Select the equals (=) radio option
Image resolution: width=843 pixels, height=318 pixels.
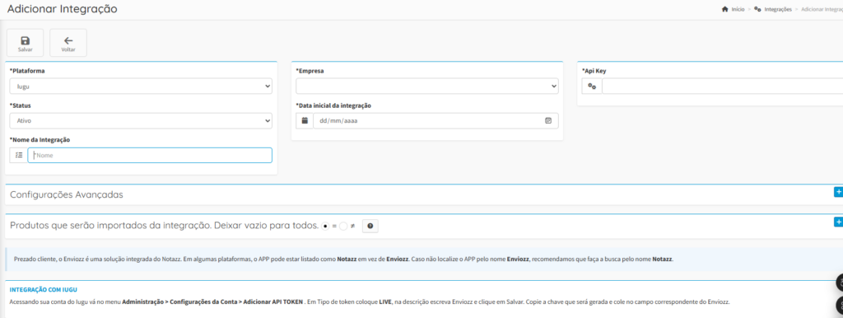325,227
